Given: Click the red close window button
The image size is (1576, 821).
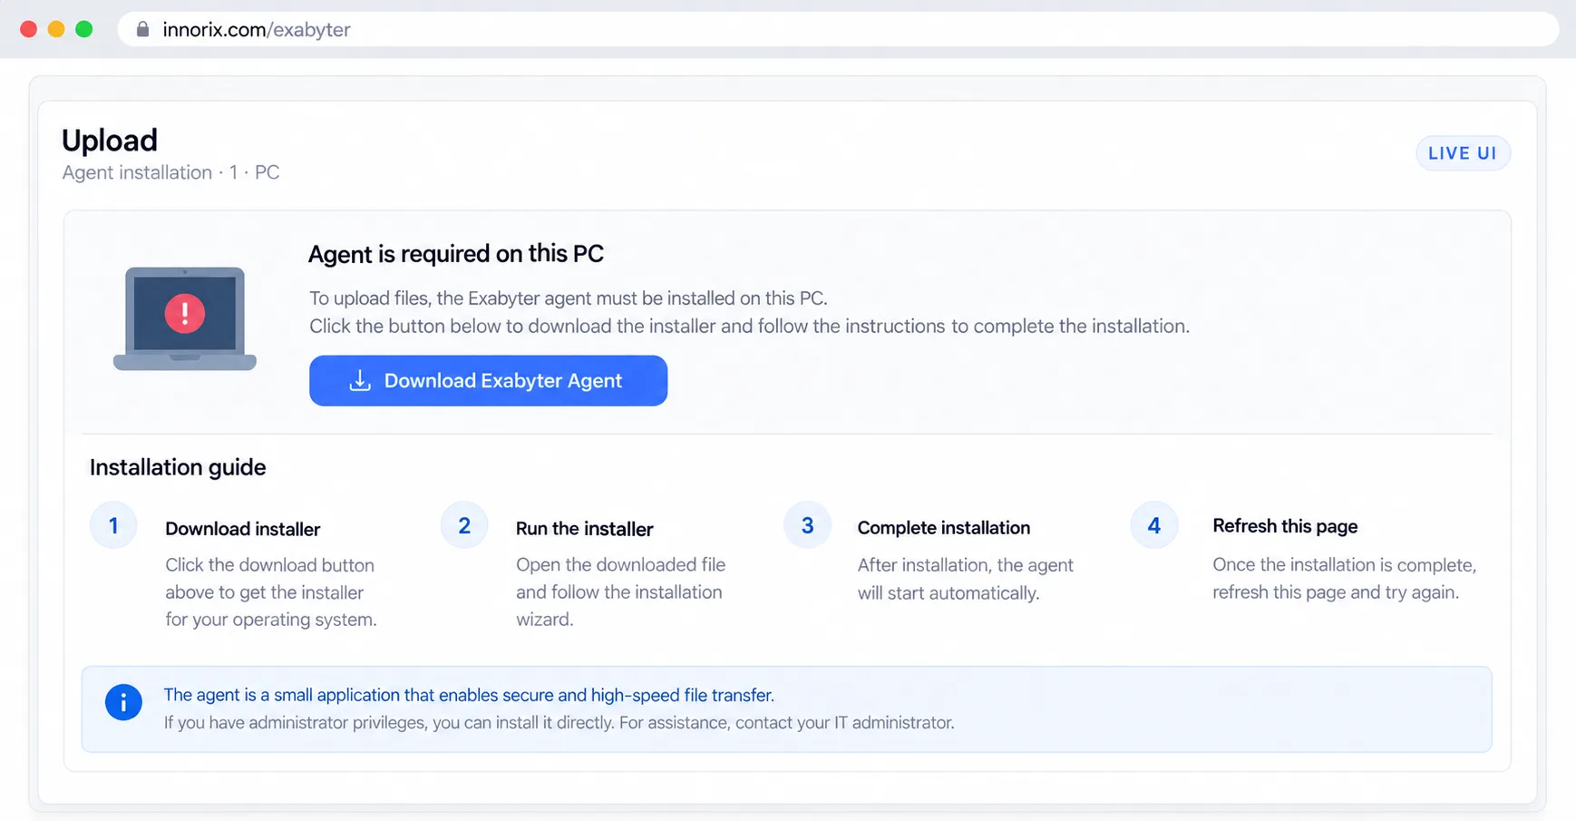Looking at the screenshot, I should point(29,29).
